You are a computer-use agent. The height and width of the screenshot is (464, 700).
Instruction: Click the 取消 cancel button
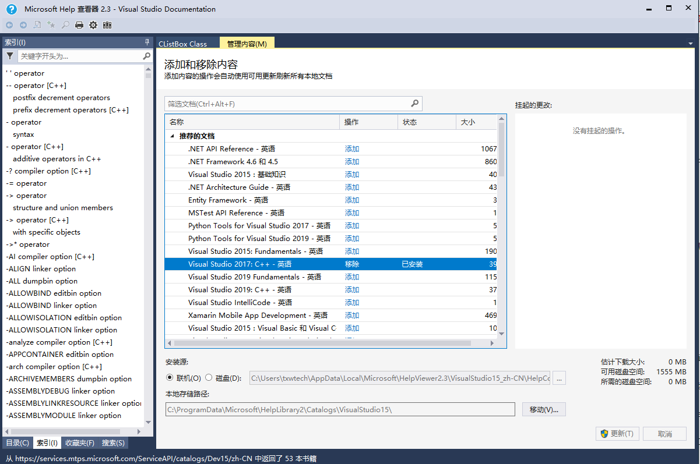point(664,434)
